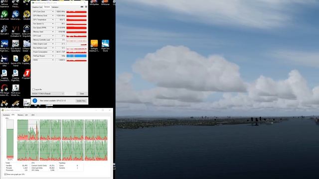
Task: Open Summary tab in System Information
Action: click(6, 115)
